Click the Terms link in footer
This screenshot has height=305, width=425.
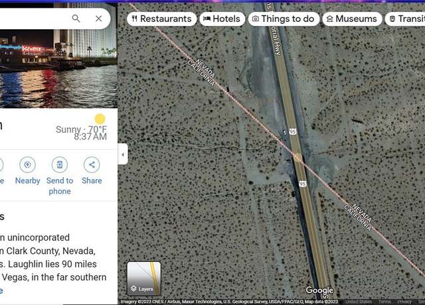pos(384,302)
